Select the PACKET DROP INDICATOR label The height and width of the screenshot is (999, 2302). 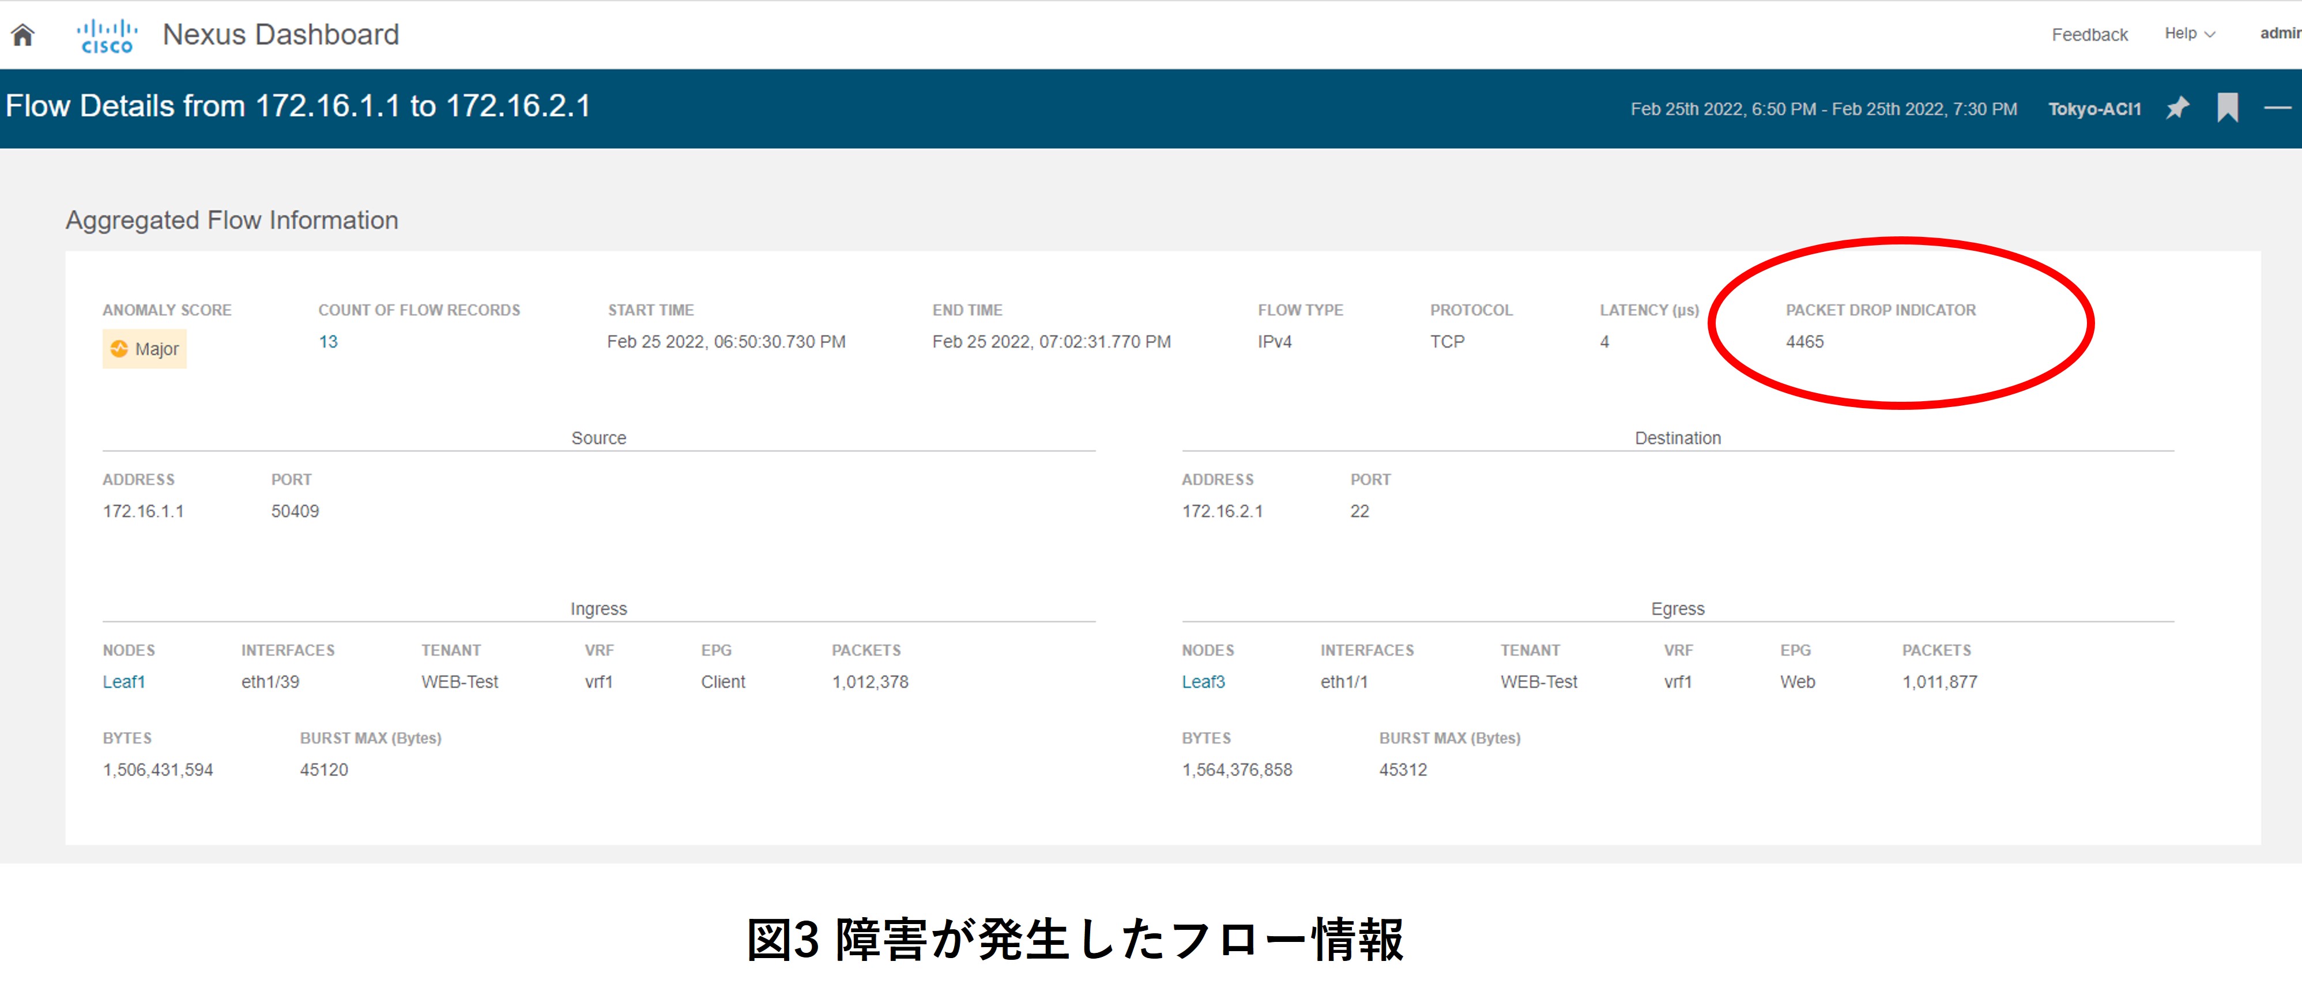click(1880, 310)
